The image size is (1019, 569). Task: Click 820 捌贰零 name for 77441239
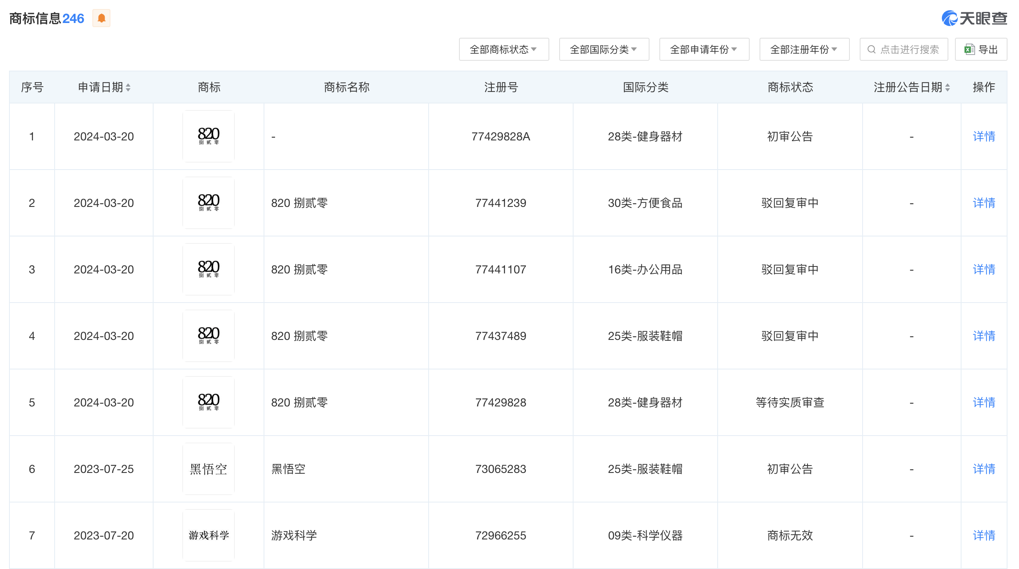pyautogui.click(x=299, y=203)
